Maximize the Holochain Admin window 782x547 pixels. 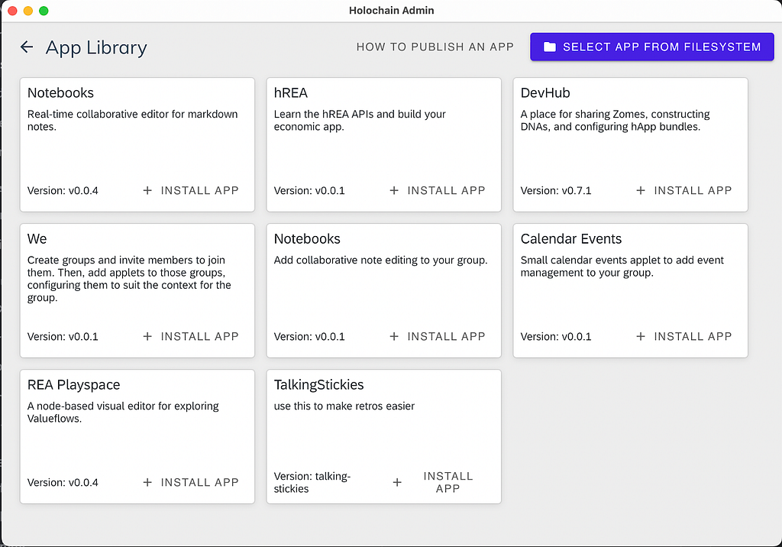(44, 11)
